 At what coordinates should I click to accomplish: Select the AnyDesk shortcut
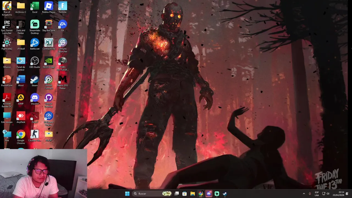point(21,117)
